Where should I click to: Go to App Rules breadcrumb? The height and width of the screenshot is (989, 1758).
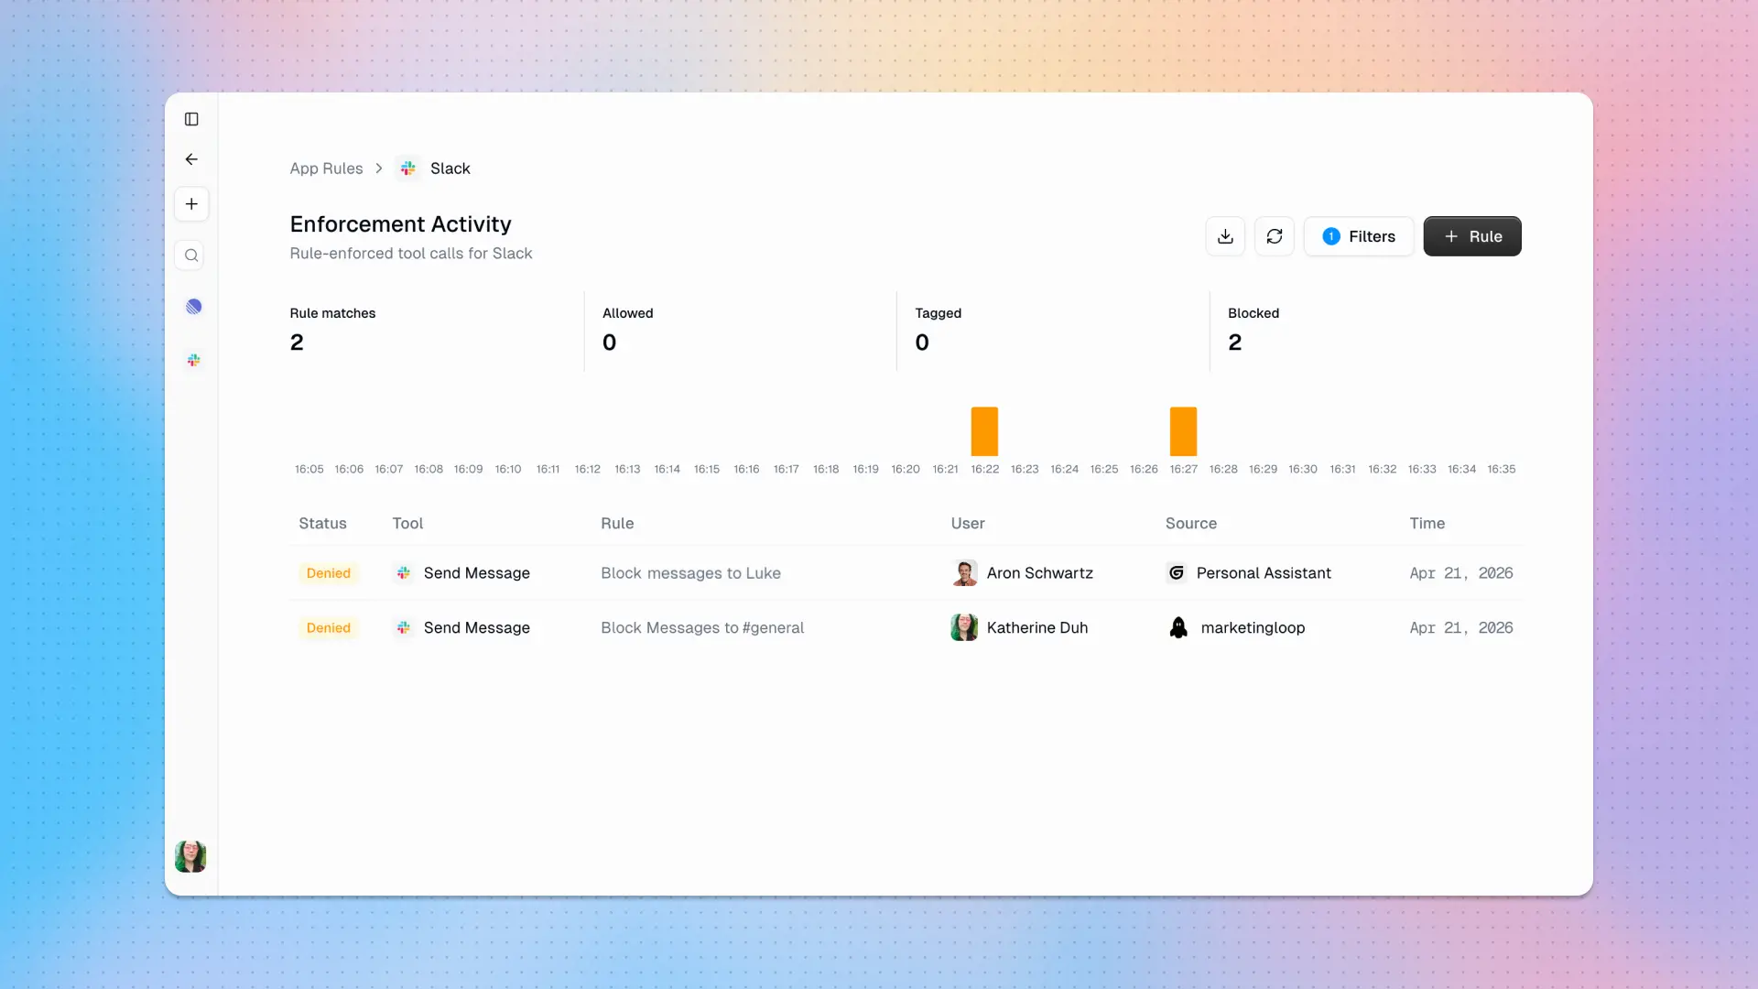point(326,168)
